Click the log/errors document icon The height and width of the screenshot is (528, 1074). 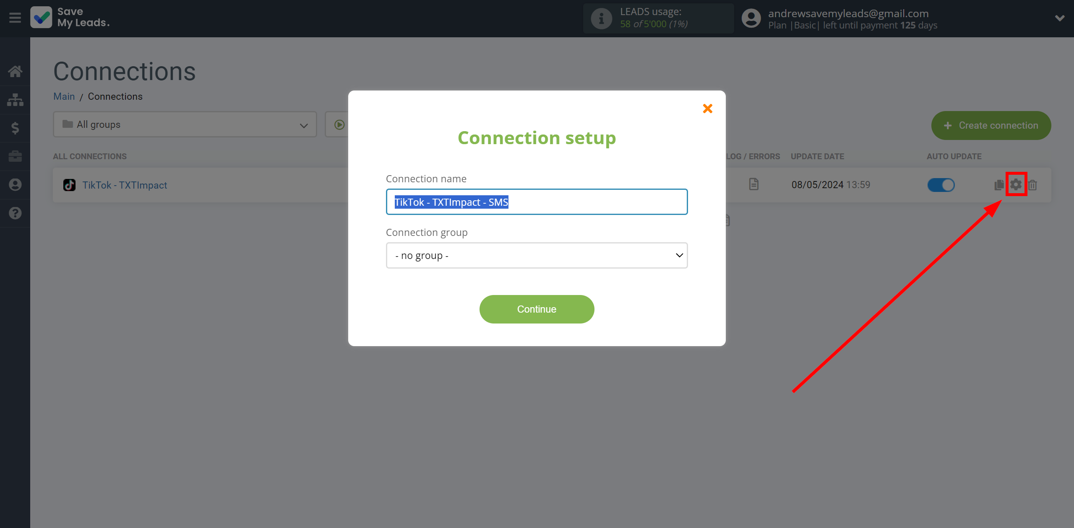click(x=753, y=184)
